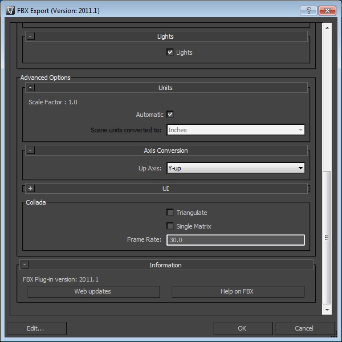Collapse the Lights rollout
Screen dimensions: 342x342
(x=31, y=36)
